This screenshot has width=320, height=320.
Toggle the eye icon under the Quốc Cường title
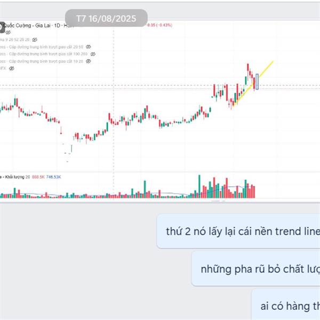click(x=8, y=32)
